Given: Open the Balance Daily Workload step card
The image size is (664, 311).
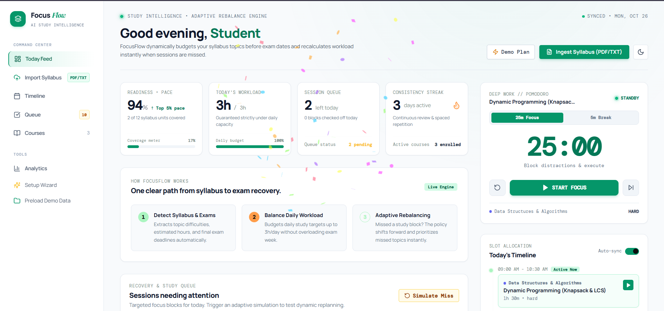Looking at the screenshot, I should point(294,228).
